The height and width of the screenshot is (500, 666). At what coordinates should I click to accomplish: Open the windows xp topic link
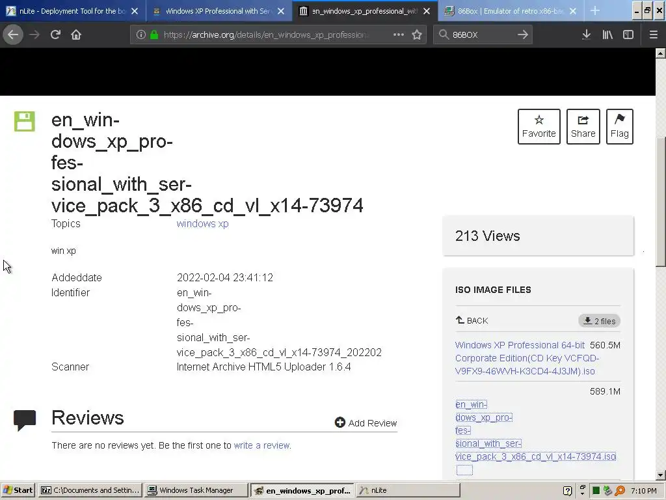203,224
